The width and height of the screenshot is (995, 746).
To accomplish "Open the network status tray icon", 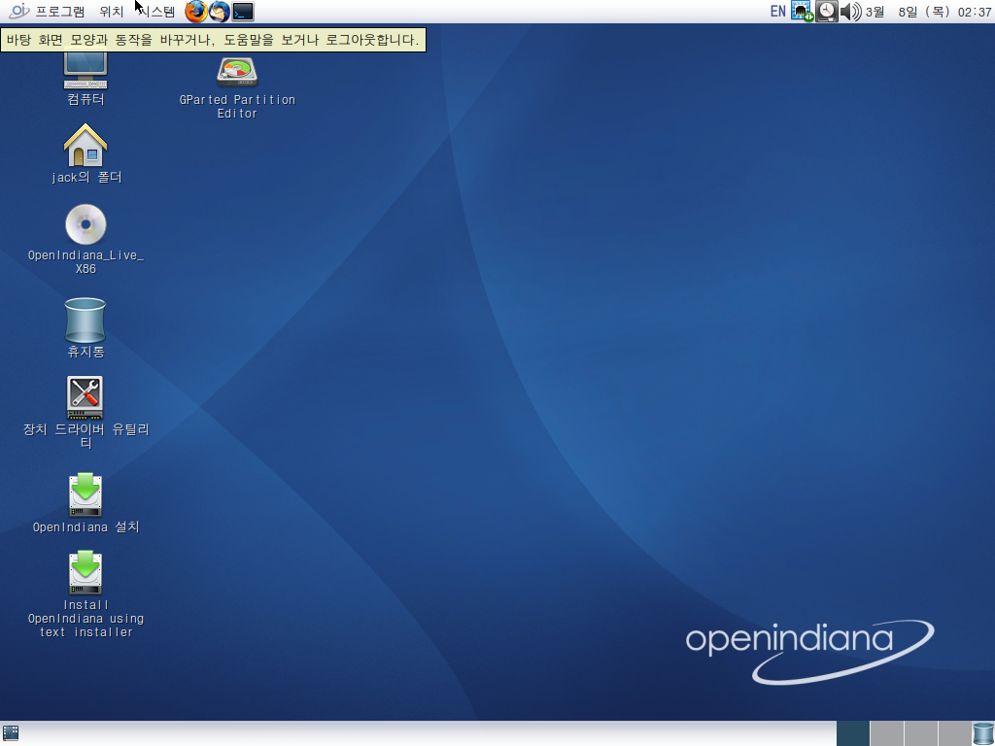I will click(802, 12).
